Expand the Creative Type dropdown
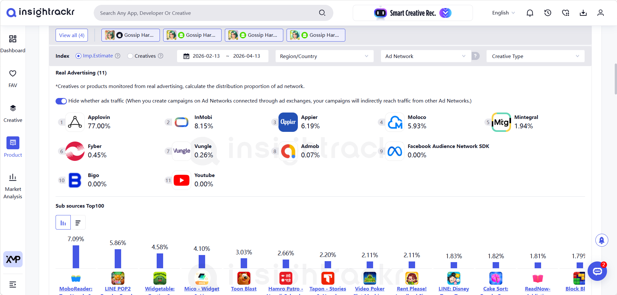Image resolution: width=617 pixels, height=295 pixels. click(x=535, y=56)
